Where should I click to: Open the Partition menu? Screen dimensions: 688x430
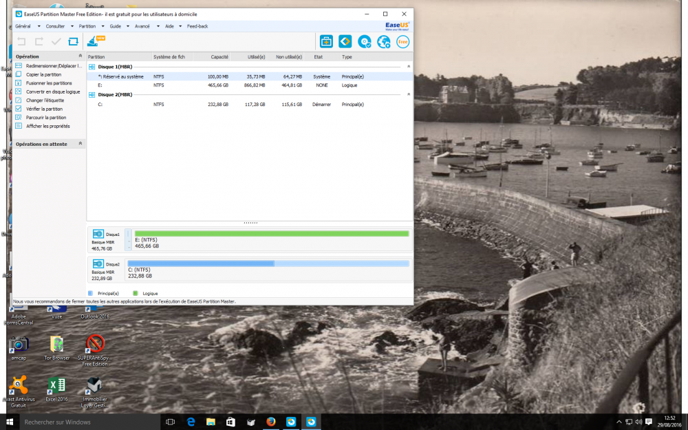(x=87, y=26)
